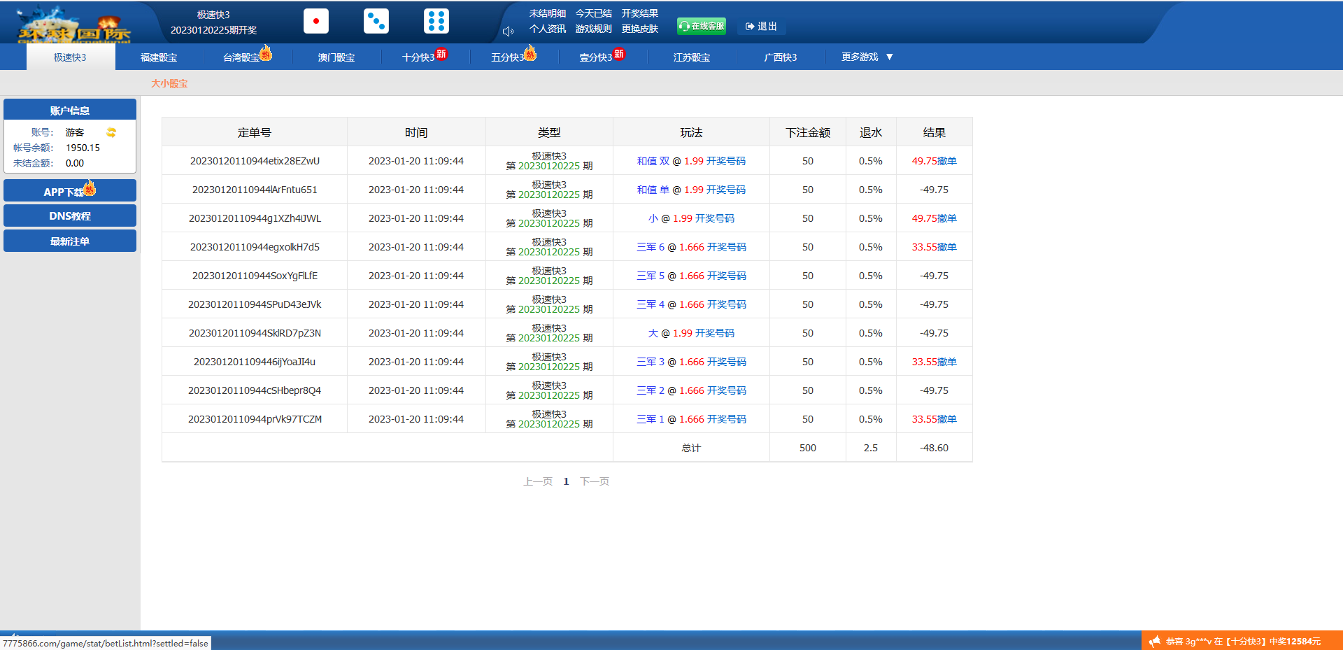This screenshot has height=650, width=1343.
Task: Select the 十分快3 tab
Action: tap(418, 57)
